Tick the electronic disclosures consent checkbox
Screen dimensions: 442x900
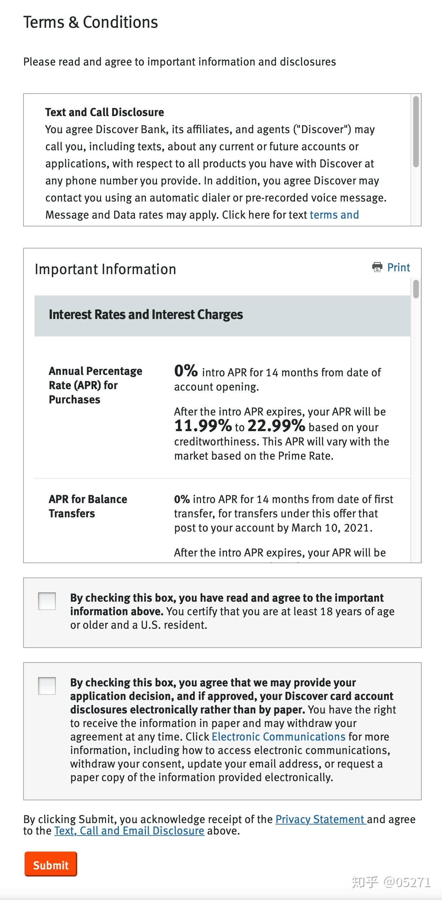click(x=47, y=686)
